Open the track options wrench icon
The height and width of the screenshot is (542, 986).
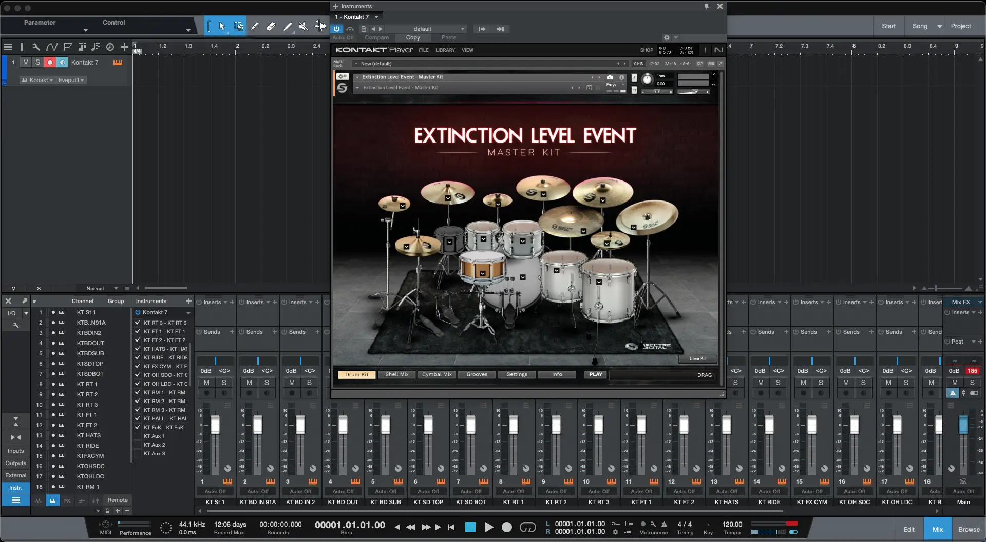tap(36, 47)
